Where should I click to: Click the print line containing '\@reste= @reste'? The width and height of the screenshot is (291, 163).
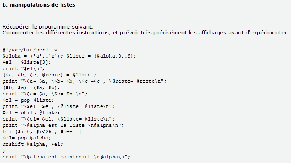85,81
